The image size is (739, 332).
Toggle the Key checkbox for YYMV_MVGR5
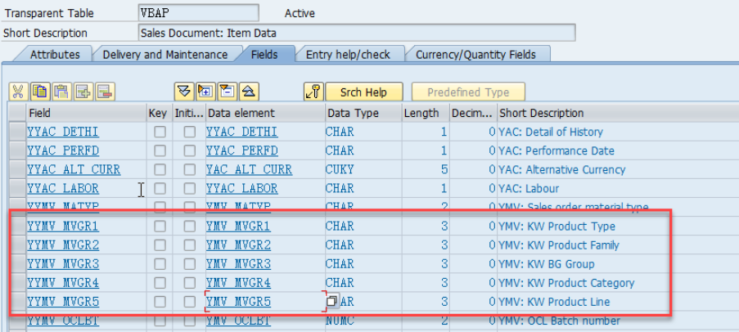click(x=160, y=302)
